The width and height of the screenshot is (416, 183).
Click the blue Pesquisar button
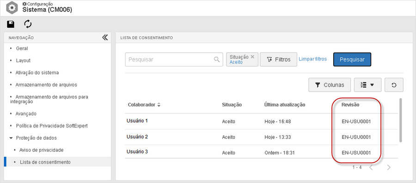click(352, 59)
